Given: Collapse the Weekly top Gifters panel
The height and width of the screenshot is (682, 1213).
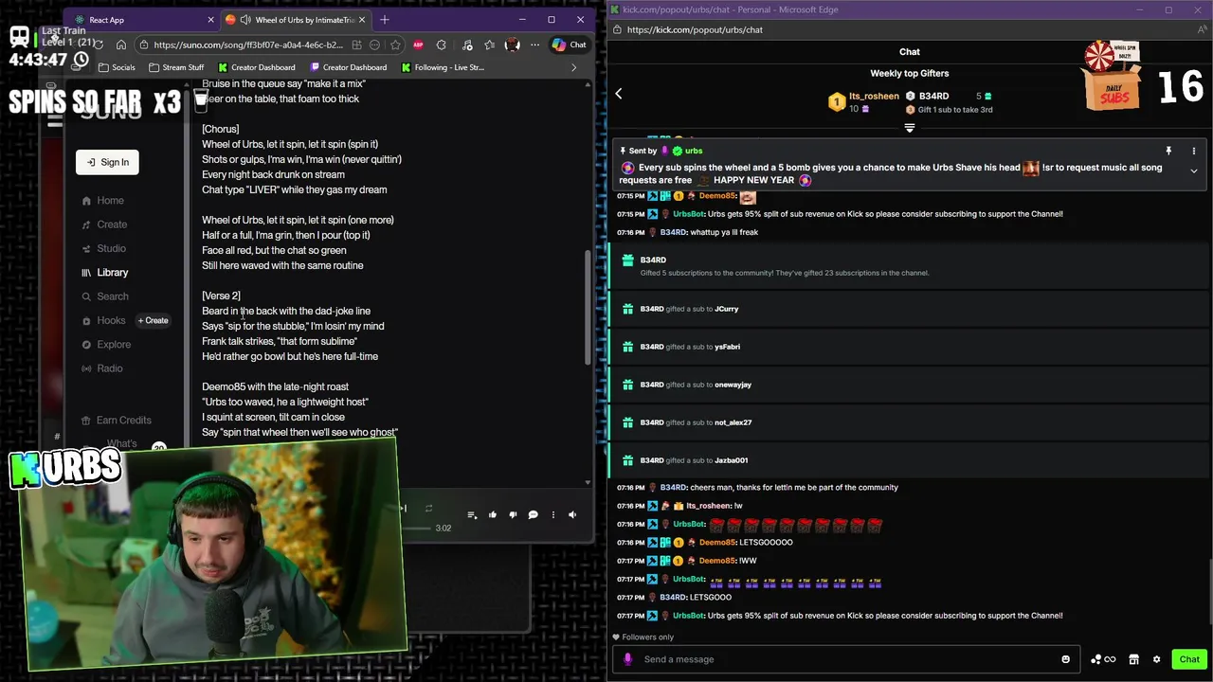Looking at the screenshot, I should (x=910, y=128).
